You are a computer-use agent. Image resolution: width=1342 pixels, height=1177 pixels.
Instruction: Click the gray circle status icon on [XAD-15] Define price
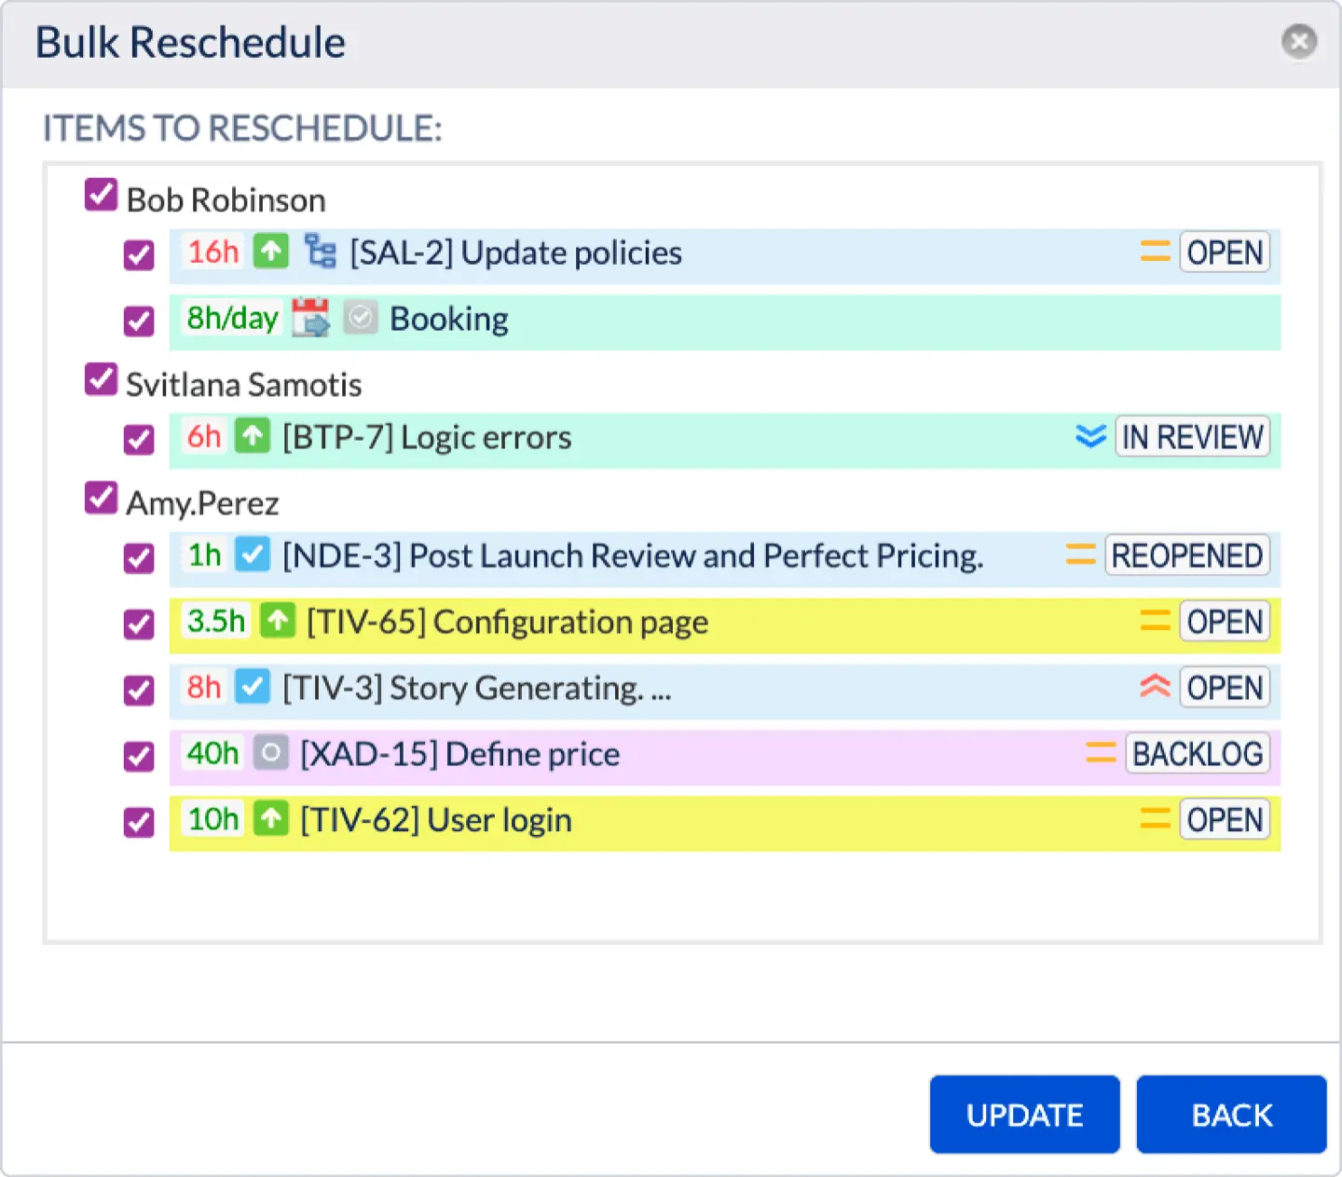pyautogui.click(x=270, y=753)
